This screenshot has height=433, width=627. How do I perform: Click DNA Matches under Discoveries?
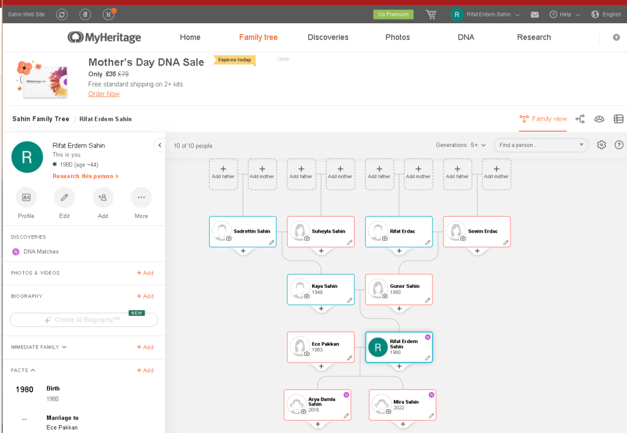coord(41,252)
